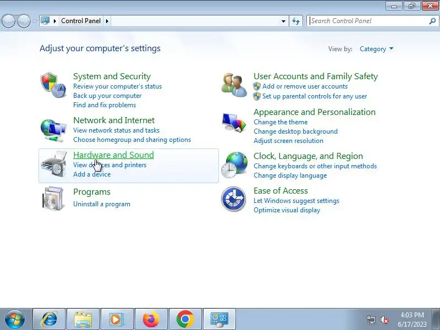Screen dimensions: 440x330
Task: Click the Control Panel taskbar button
Action: (219, 319)
